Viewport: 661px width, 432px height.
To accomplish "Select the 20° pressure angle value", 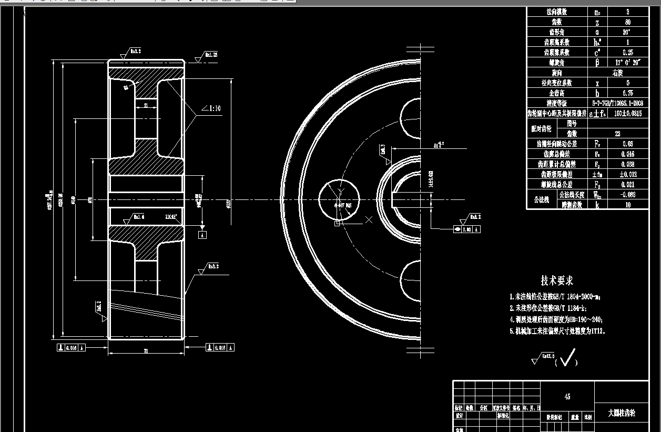I will coord(627,32).
